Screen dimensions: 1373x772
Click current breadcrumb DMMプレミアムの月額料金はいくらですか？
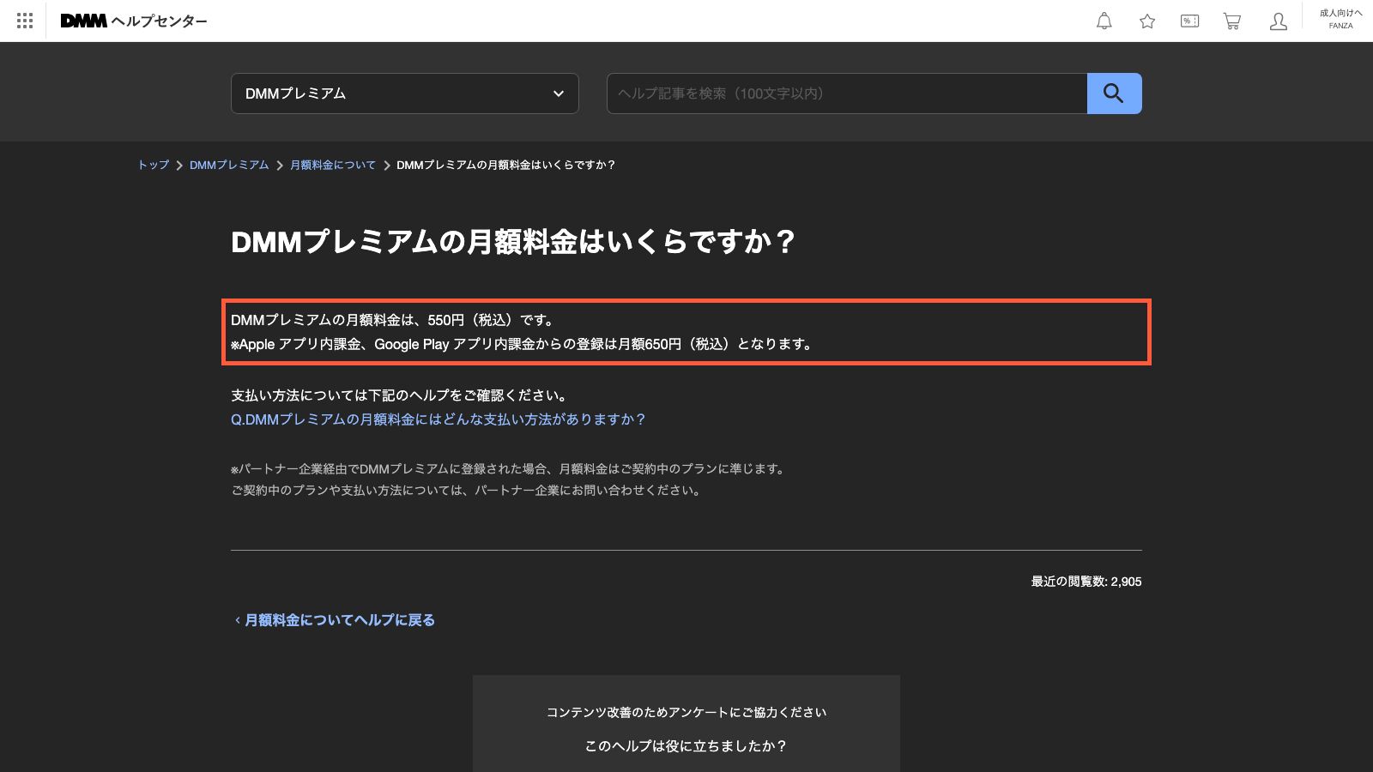506,165
